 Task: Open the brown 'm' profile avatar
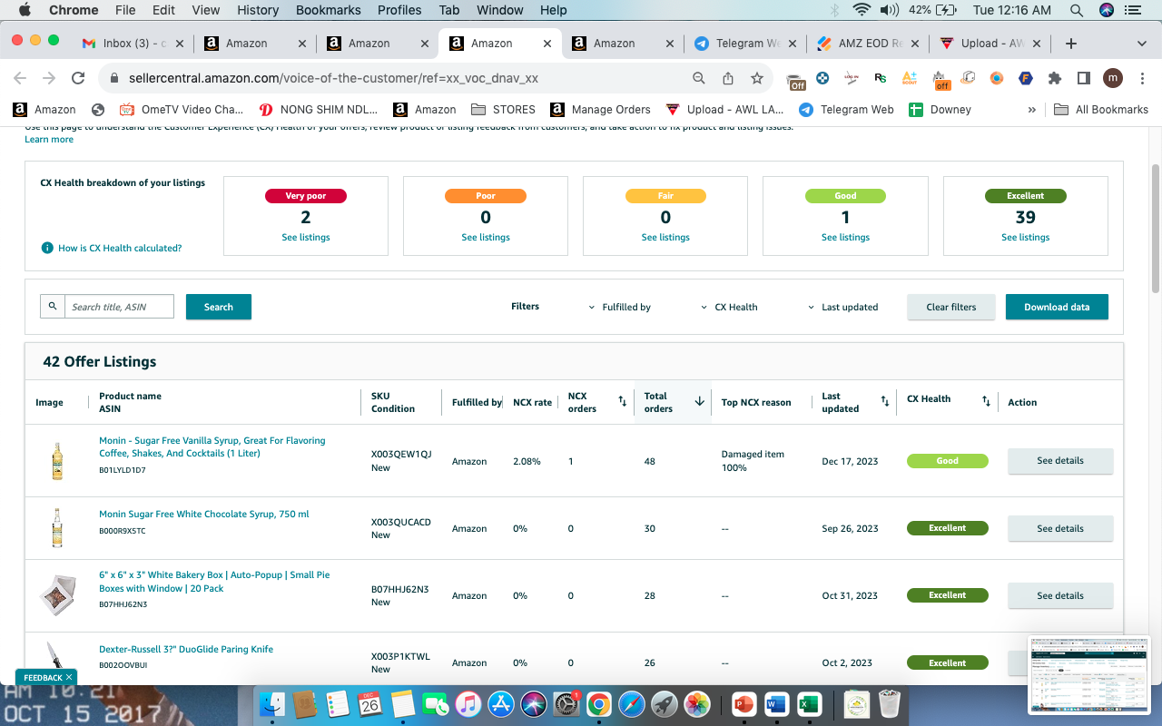point(1112,78)
